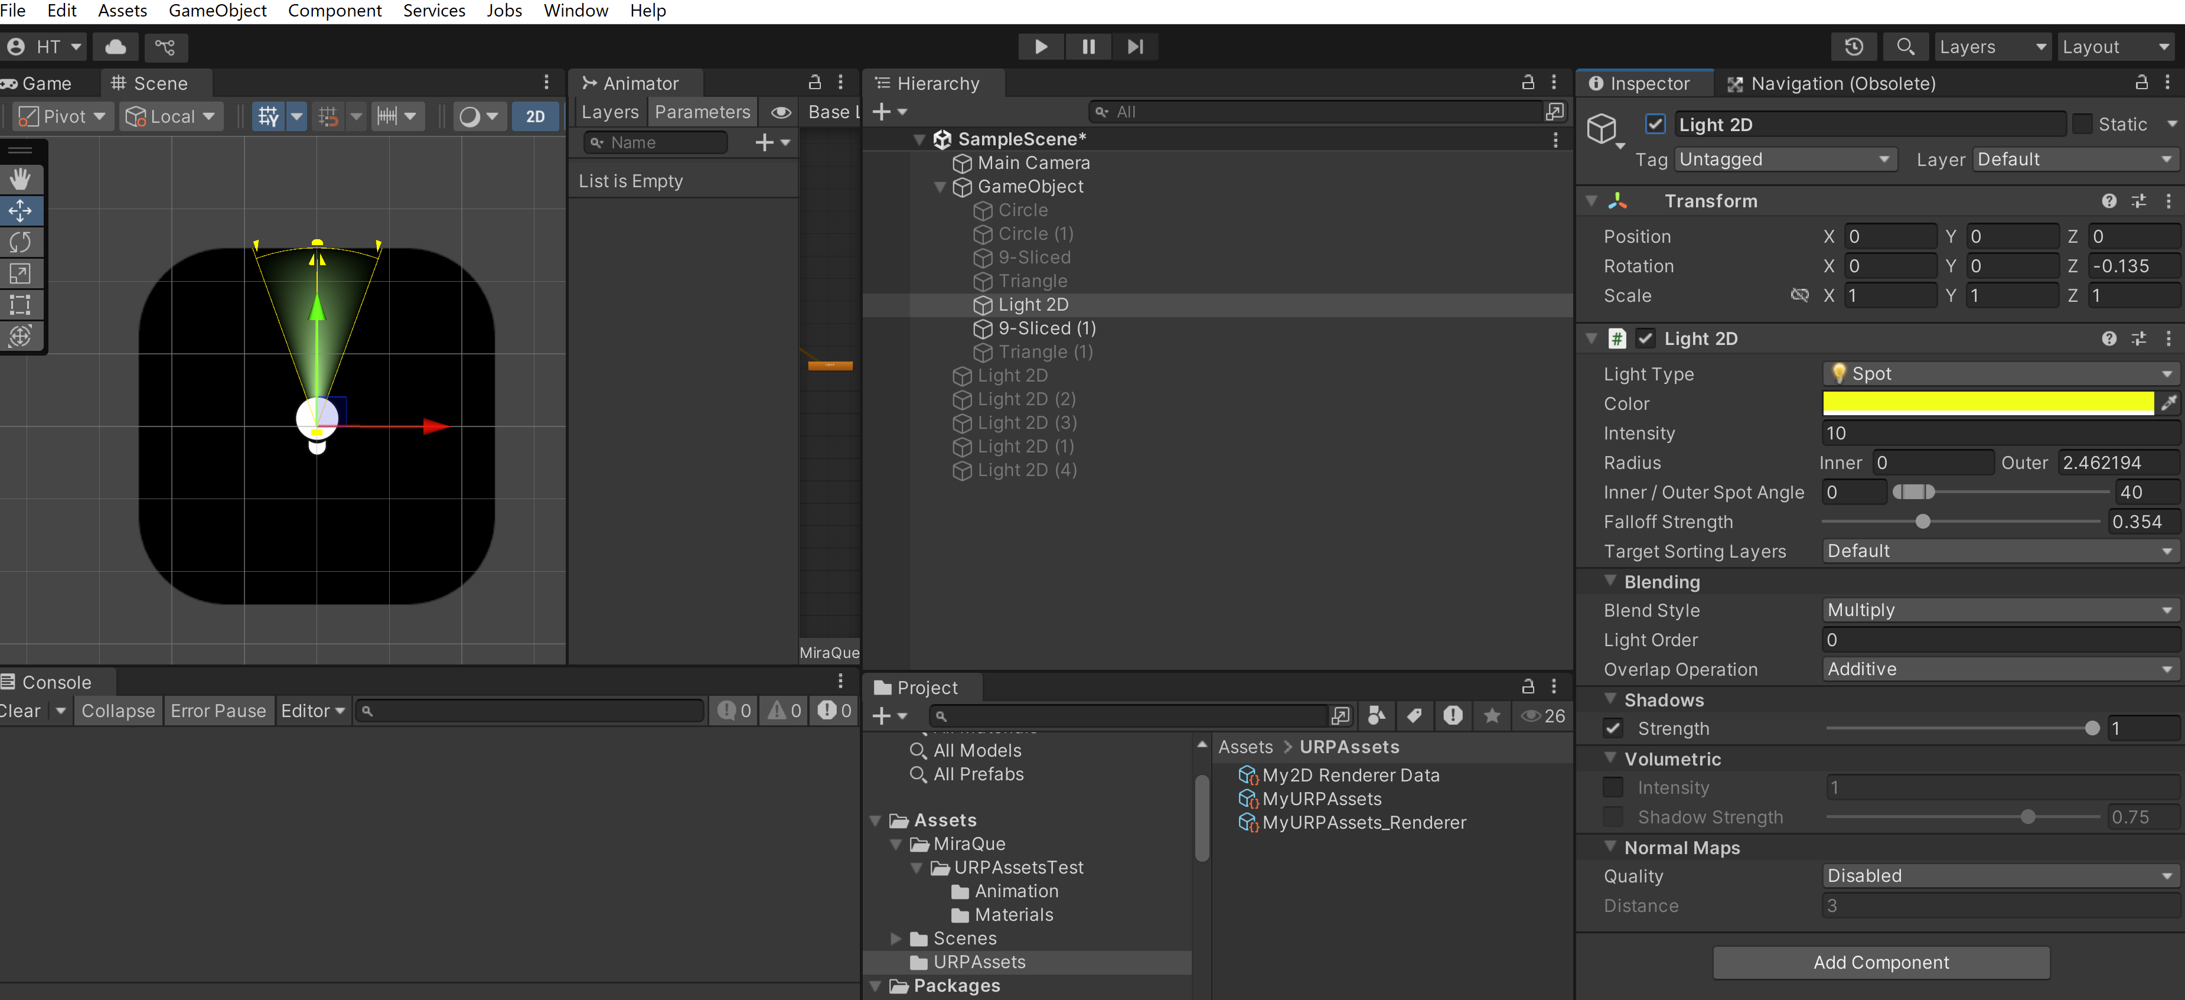The image size is (2185, 1000).
Task: Collapse the GameObject hierarchy node
Action: pyautogui.click(x=940, y=187)
